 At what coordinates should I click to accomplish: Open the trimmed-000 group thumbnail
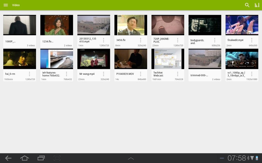(x=205, y=59)
